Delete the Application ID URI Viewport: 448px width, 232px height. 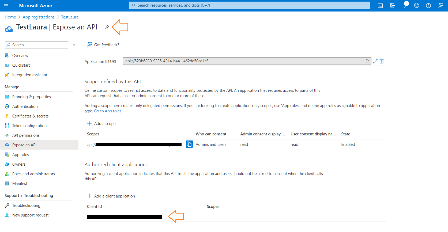382,61
